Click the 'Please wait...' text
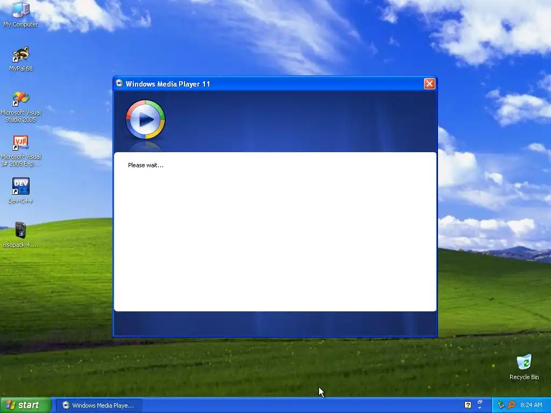 coord(145,165)
